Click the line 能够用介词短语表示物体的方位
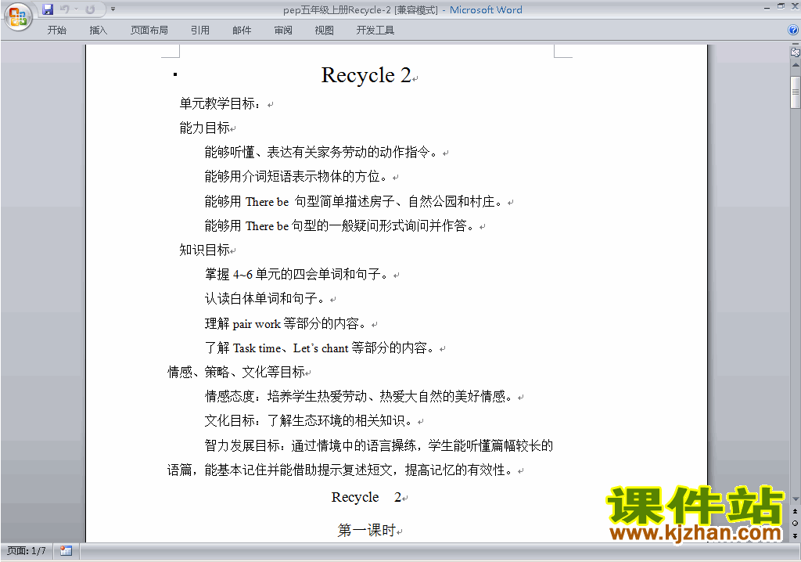This screenshot has height=562, width=801. pyautogui.click(x=296, y=177)
